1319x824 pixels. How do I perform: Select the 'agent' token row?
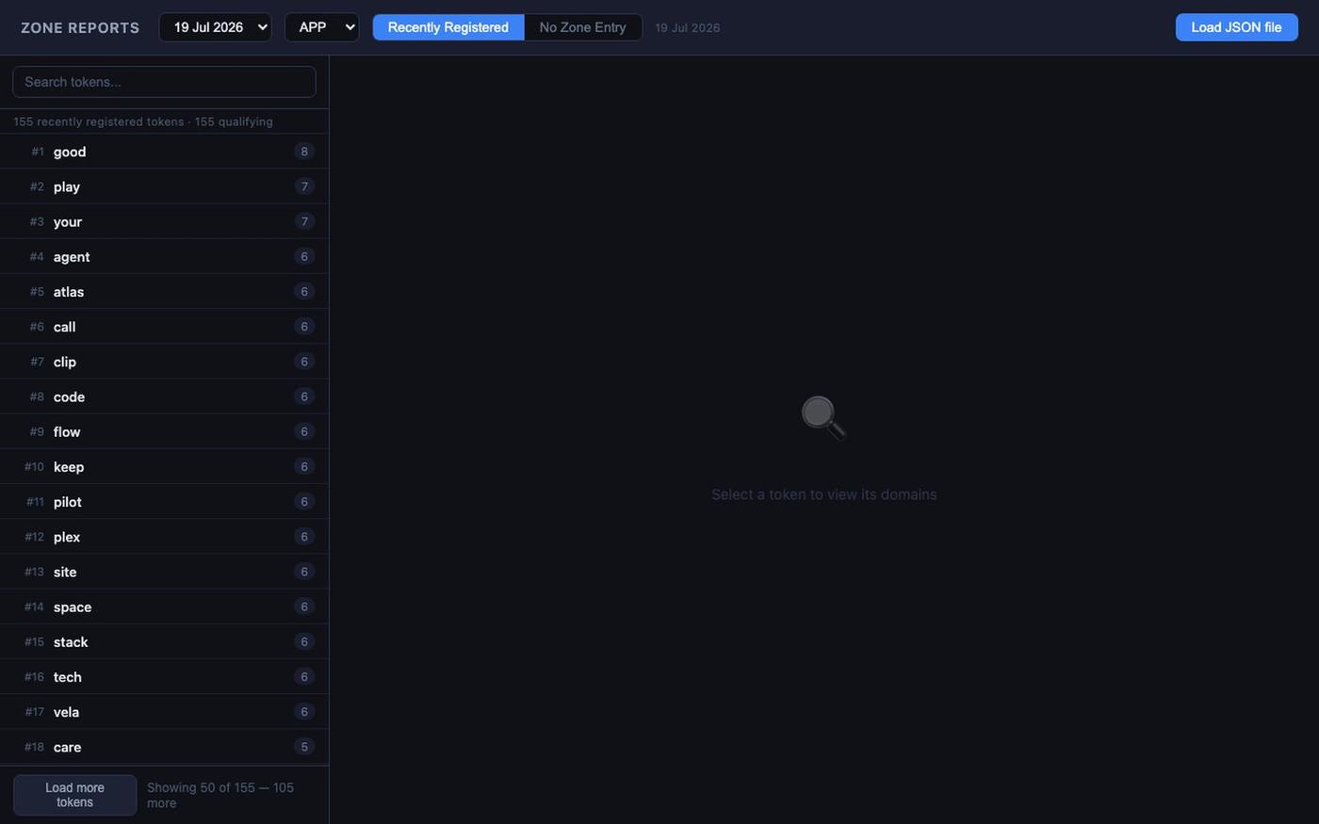(164, 256)
